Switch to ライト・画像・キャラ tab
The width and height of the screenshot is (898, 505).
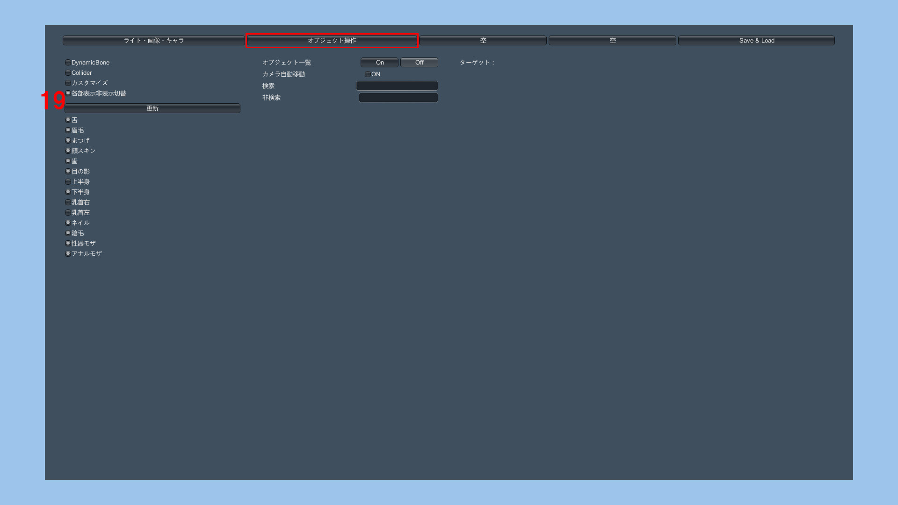(x=153, y=40)
